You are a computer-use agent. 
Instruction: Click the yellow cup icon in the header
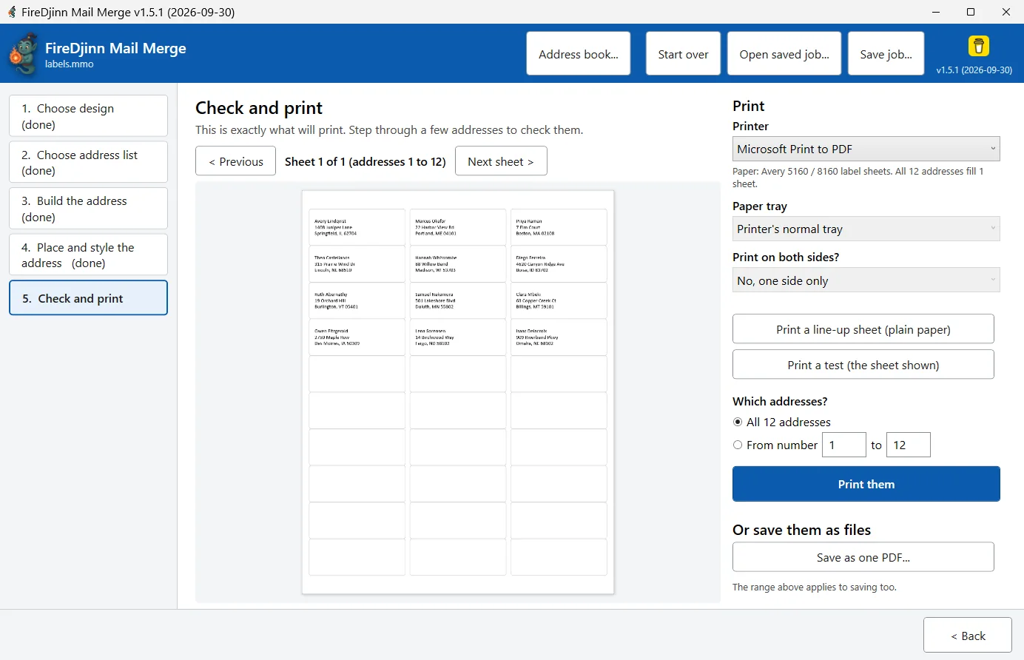[x=978, y=46]
